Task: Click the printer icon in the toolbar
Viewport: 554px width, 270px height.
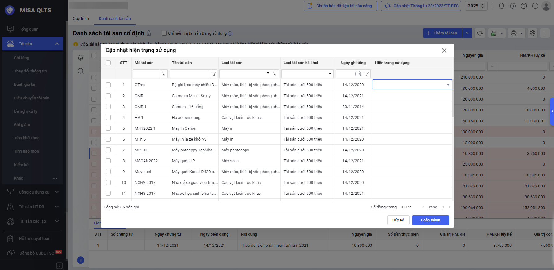Action: [513, 33]
